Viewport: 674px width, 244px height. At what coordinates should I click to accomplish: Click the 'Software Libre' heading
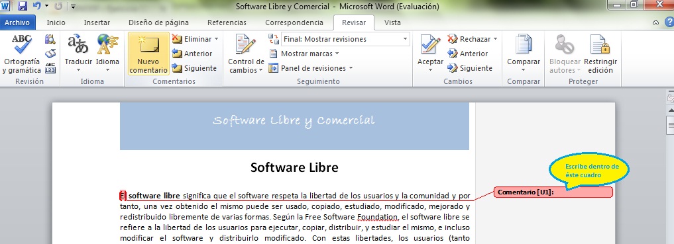294,167
